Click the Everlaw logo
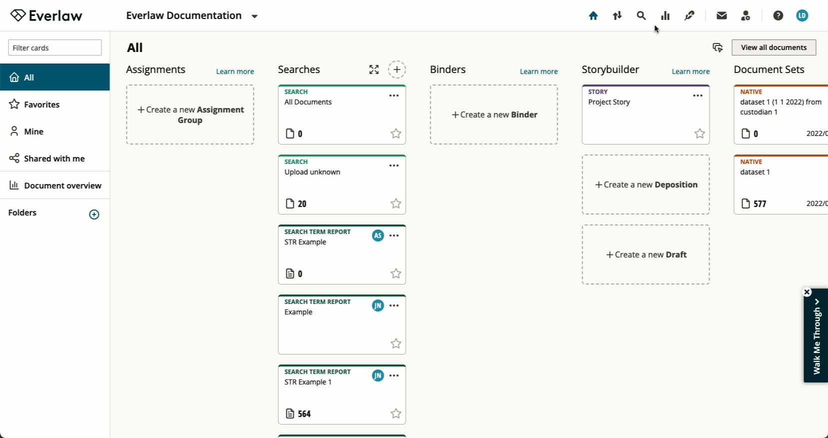The width and height of the screenshot is (828, 438). coord(46,15)
